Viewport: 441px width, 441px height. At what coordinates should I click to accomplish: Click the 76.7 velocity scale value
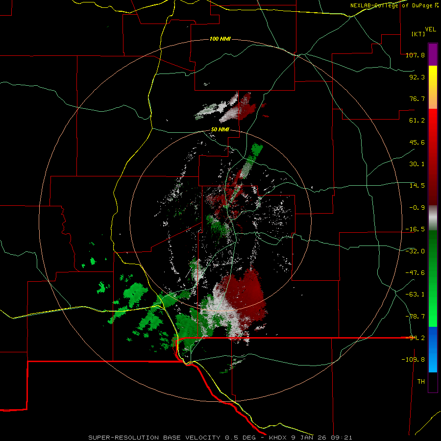tap(417, 98)
